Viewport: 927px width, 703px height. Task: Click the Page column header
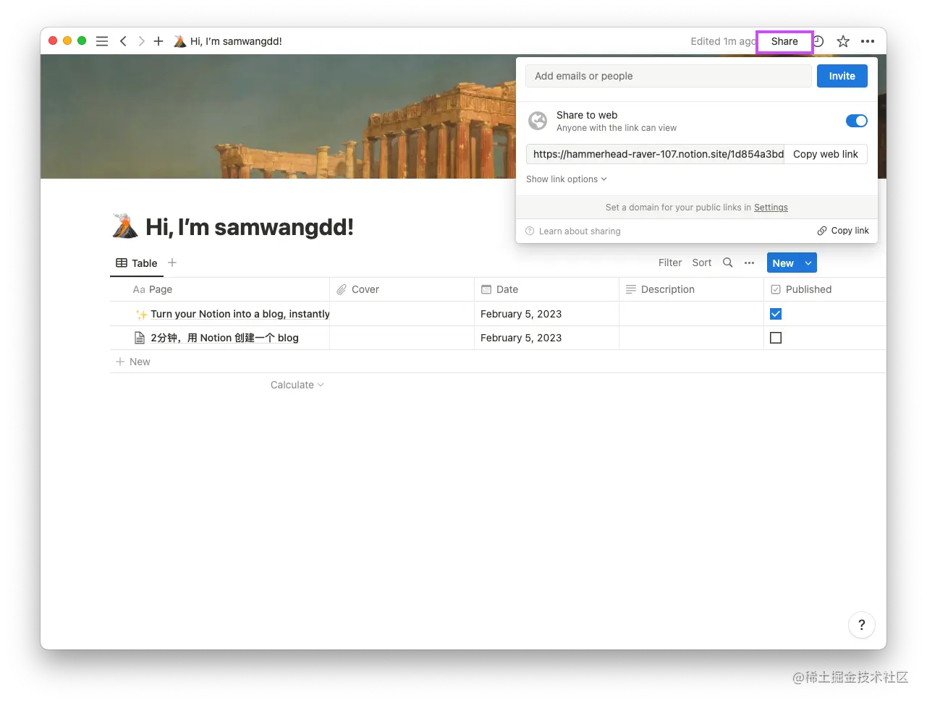pyautogui.click(x=220, y=289)
